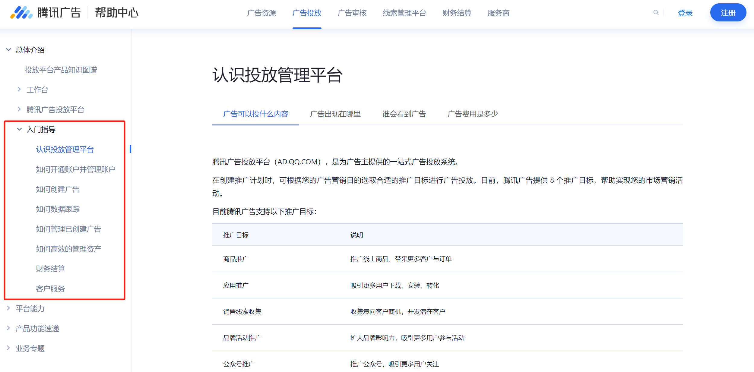Switch to 广告出现在哪里 tab

pos(335,114)
